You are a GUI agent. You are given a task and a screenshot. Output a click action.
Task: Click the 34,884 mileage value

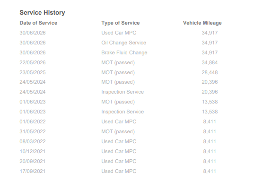[x=210, y=62]
